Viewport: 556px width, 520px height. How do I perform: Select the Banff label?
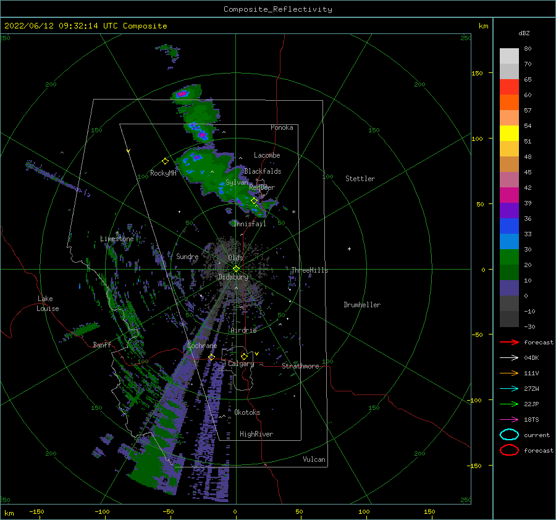click(x=102, y=344)
